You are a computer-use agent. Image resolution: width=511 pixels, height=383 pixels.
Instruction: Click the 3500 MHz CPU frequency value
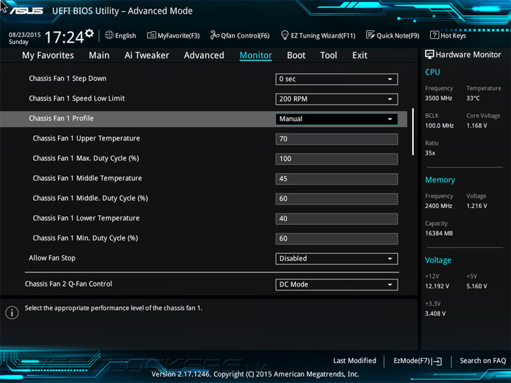[439, 98]
